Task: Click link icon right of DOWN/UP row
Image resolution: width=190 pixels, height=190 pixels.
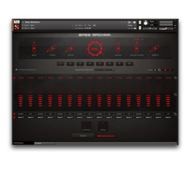Action: click(175, 114)
